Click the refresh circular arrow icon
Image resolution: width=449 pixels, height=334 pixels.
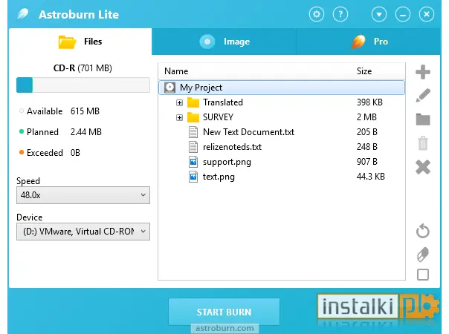tap(423, 231)
